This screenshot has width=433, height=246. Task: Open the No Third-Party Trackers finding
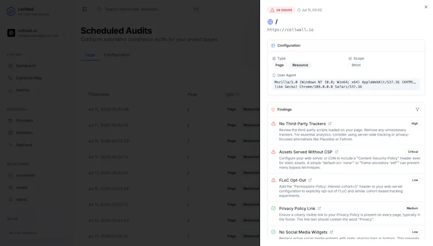302,124
